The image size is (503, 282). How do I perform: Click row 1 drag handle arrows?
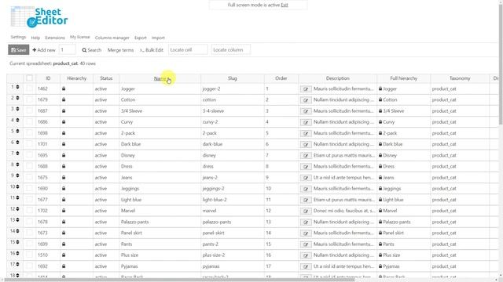(17, 87)
